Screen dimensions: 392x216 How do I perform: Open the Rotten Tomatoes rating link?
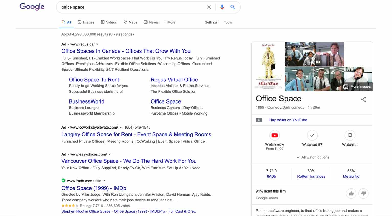click(311, 176)
